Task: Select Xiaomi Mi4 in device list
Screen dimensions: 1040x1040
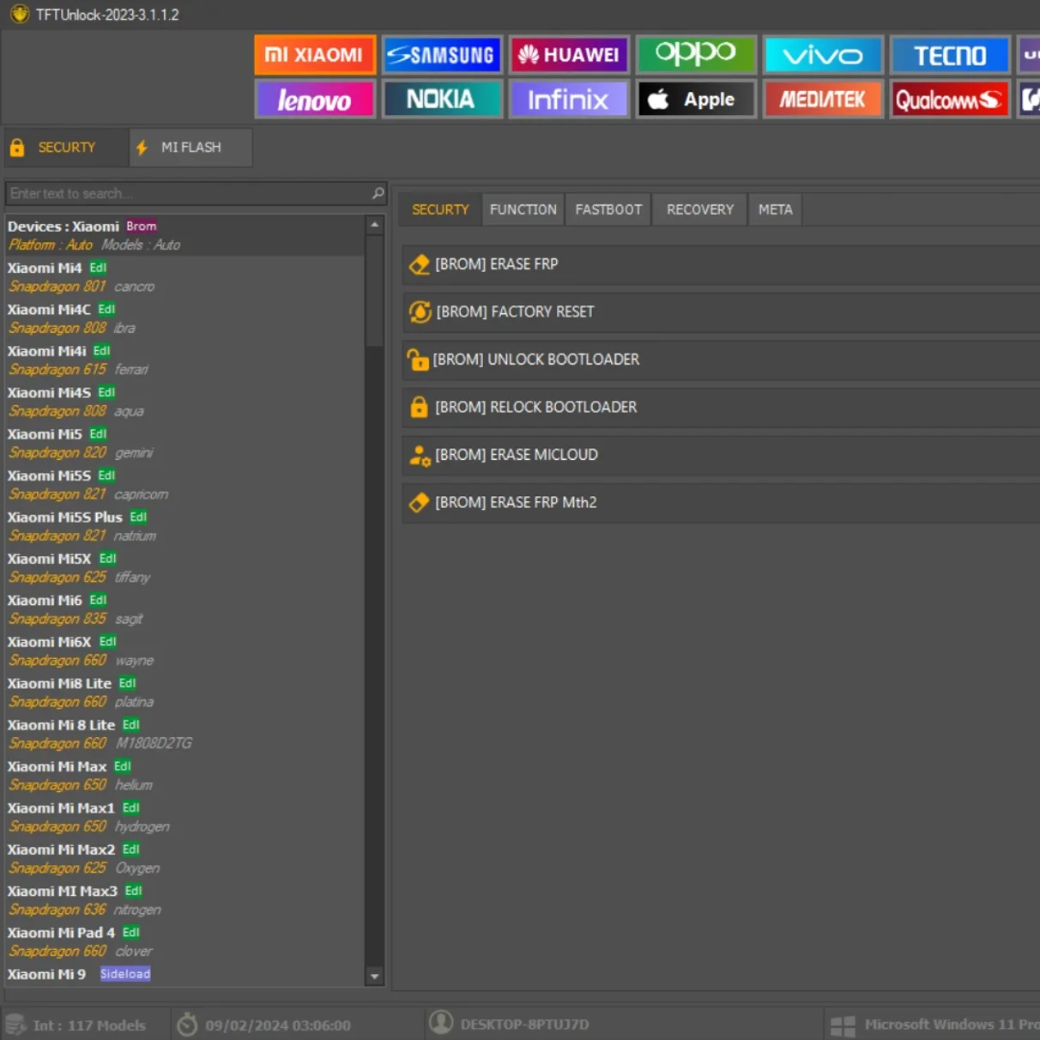Action: pyautogui.click(x=184, y=277)
